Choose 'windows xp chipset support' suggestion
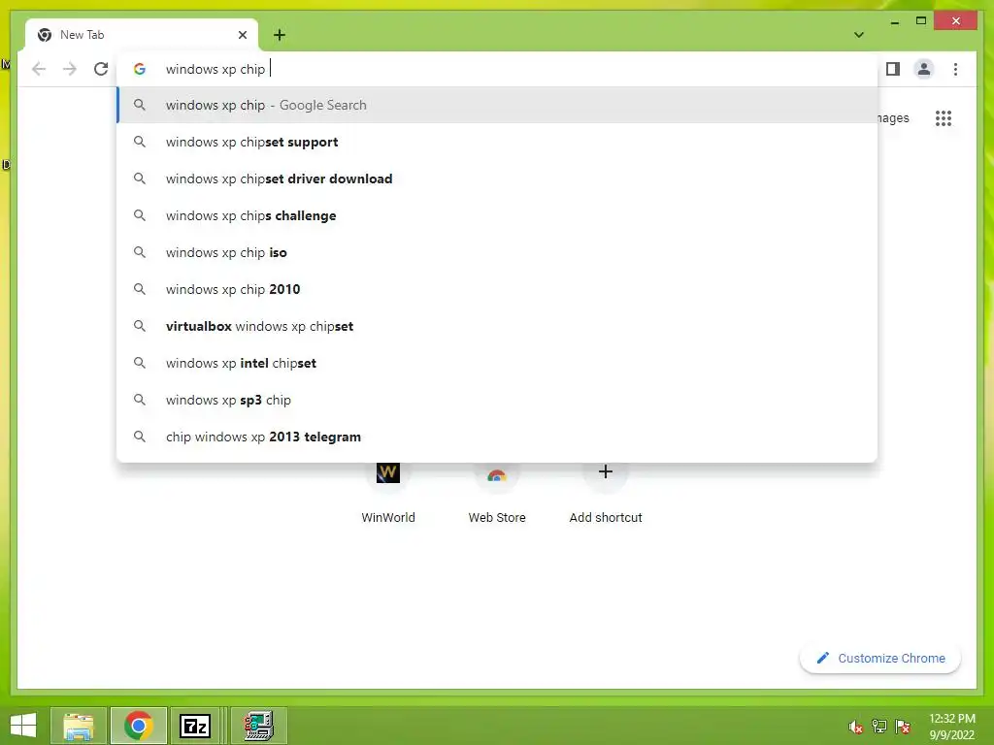Viewport: 994px width, 745px height. pyautogui.click(x=497, y=142)
